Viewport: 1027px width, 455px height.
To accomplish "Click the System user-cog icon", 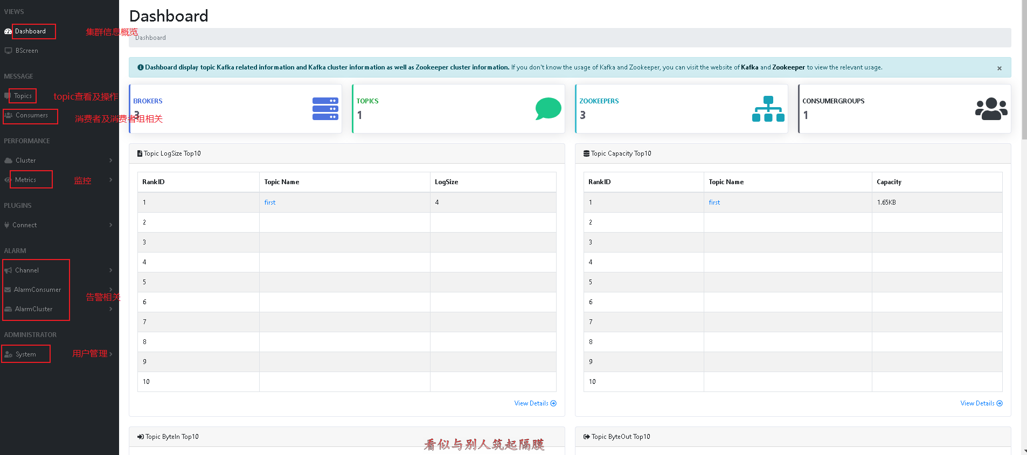I will [8, 354].
